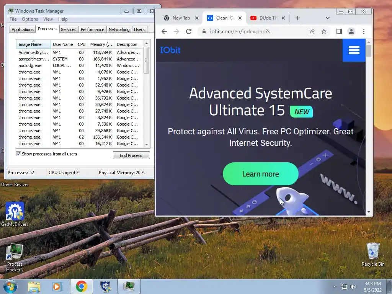Image resolution: width=392 pixels, height=294 pixels.
Task: Select the asrrealtimesrv... process row
Action: point(80,59)
